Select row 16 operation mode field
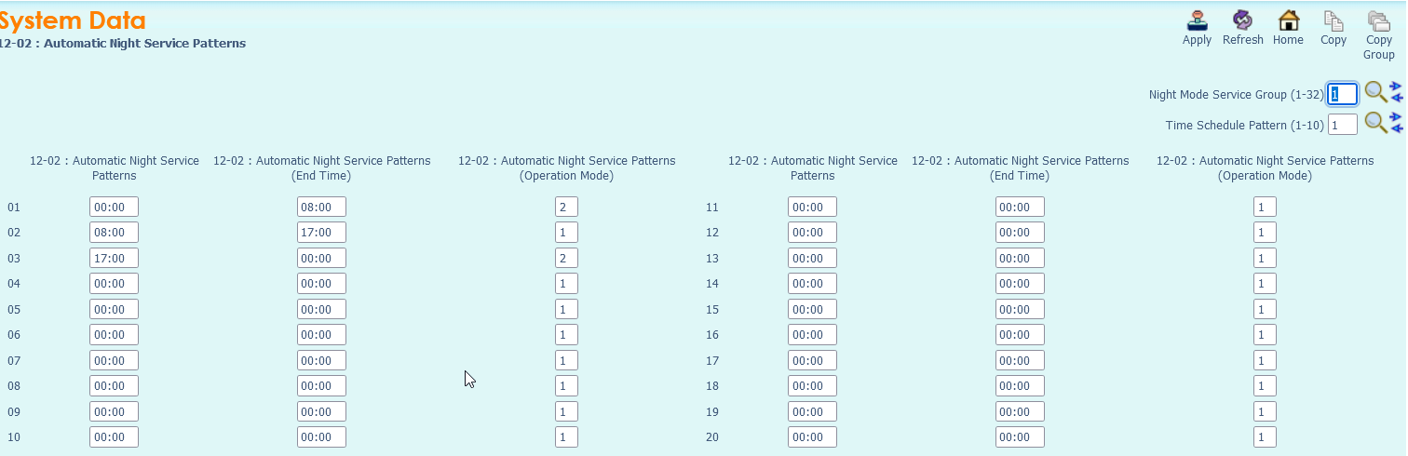Viewport: 1408px width, 456px height. [x=1265, y=334]
